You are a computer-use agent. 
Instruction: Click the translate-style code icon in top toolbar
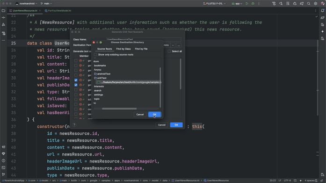(281, 4)
